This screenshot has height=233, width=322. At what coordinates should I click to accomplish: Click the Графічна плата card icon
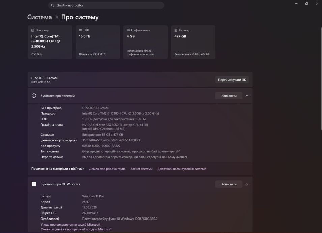(x=128, y=30)
